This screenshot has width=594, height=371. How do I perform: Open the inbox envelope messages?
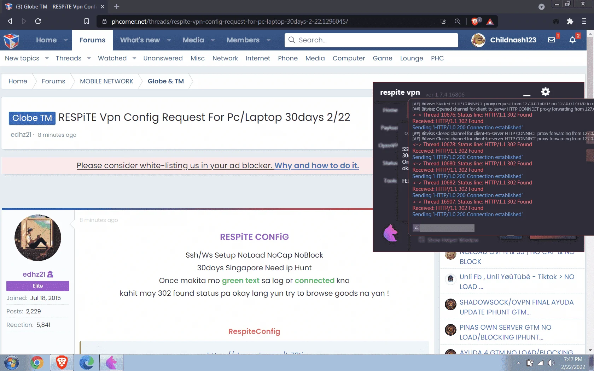point(552,40)
